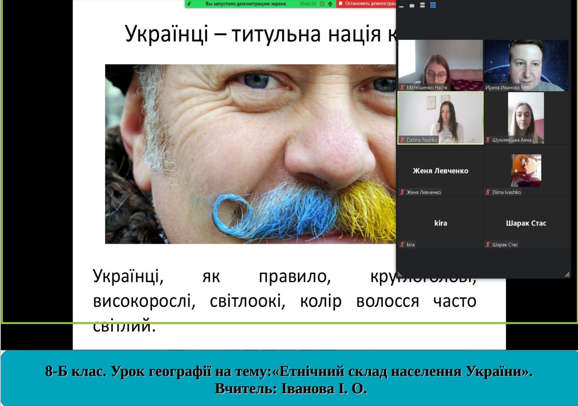Select Шумлянська Анна video tile
Image resolution: width=578 pixels, height=406 pixels.
tap(526, 118)
